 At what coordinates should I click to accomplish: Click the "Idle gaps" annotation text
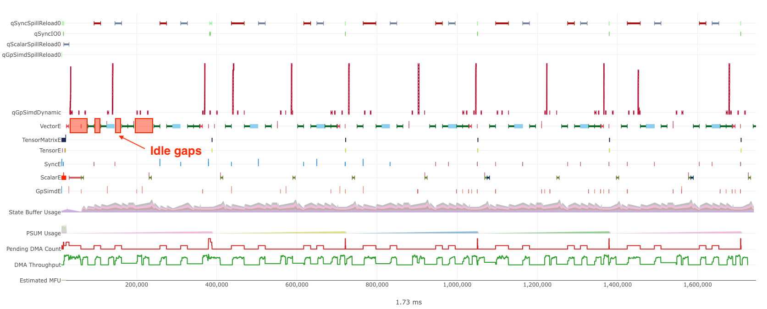click(176, 151)
